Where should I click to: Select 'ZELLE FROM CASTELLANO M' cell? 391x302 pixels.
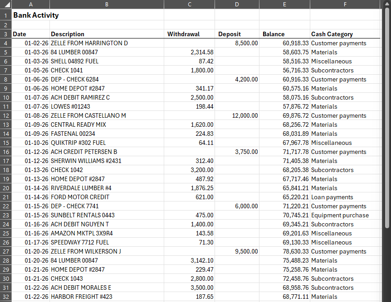click(107, 116)
